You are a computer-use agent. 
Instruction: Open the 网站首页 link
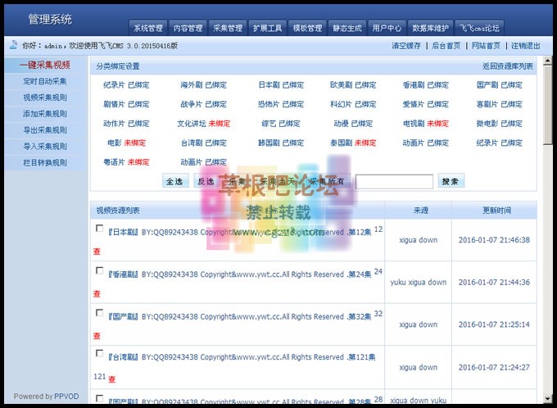(486, 46)
